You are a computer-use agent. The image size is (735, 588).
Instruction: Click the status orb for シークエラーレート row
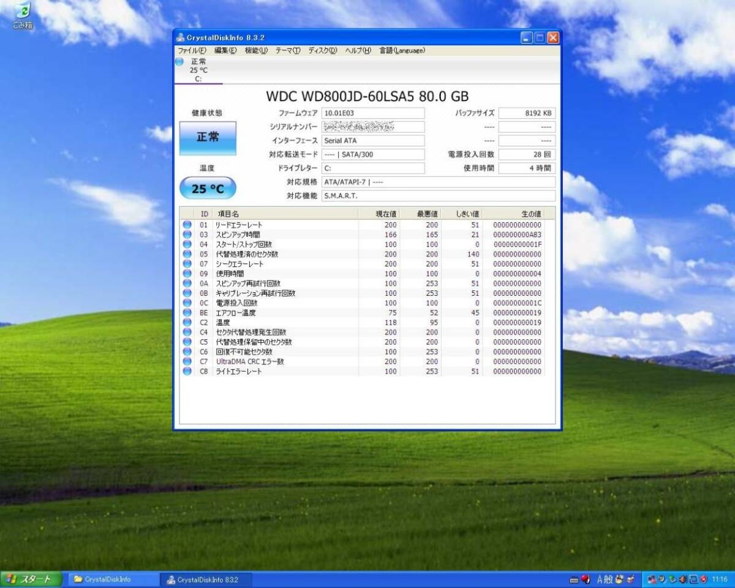point(187,264)
